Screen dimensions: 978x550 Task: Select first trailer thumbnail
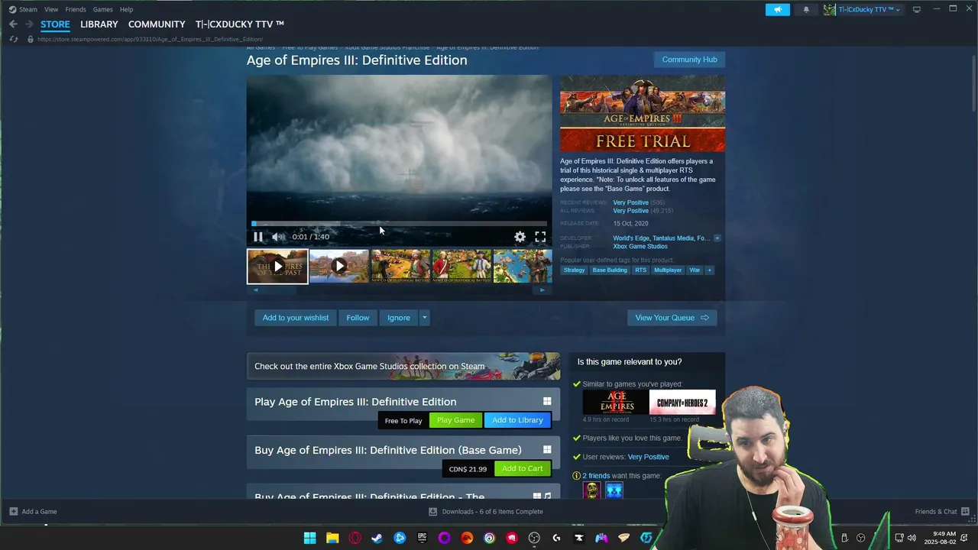277,267
